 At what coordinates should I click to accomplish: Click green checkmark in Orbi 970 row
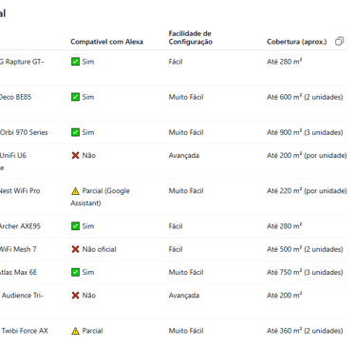coord(75,132)
